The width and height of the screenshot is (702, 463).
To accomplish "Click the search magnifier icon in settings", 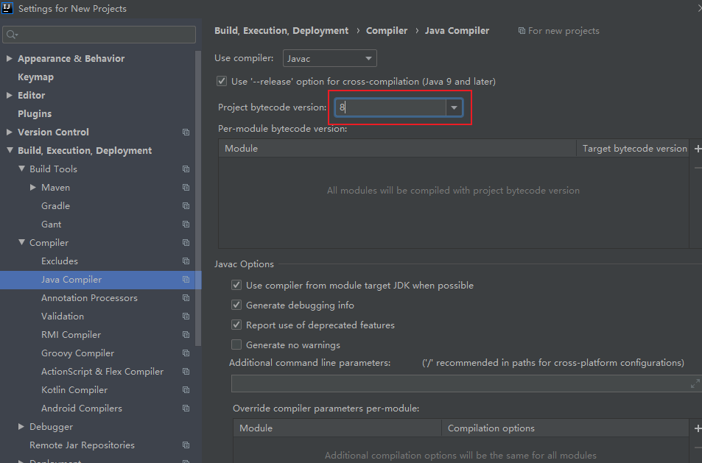I will point(11,35).
